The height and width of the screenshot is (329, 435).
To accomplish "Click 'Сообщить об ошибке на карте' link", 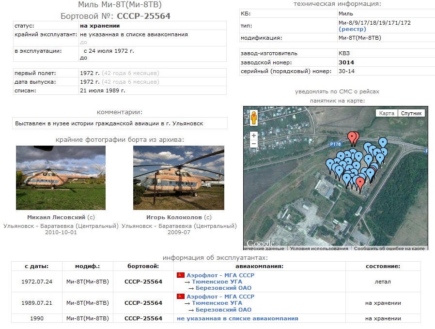I will pyautogui.click(x=389, y=249).
